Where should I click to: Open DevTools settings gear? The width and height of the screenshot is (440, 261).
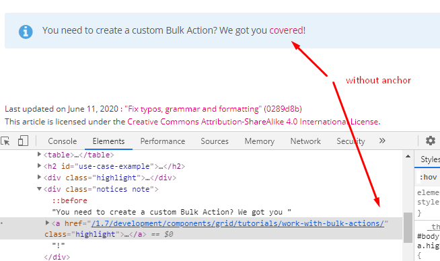tap(430, 141)
